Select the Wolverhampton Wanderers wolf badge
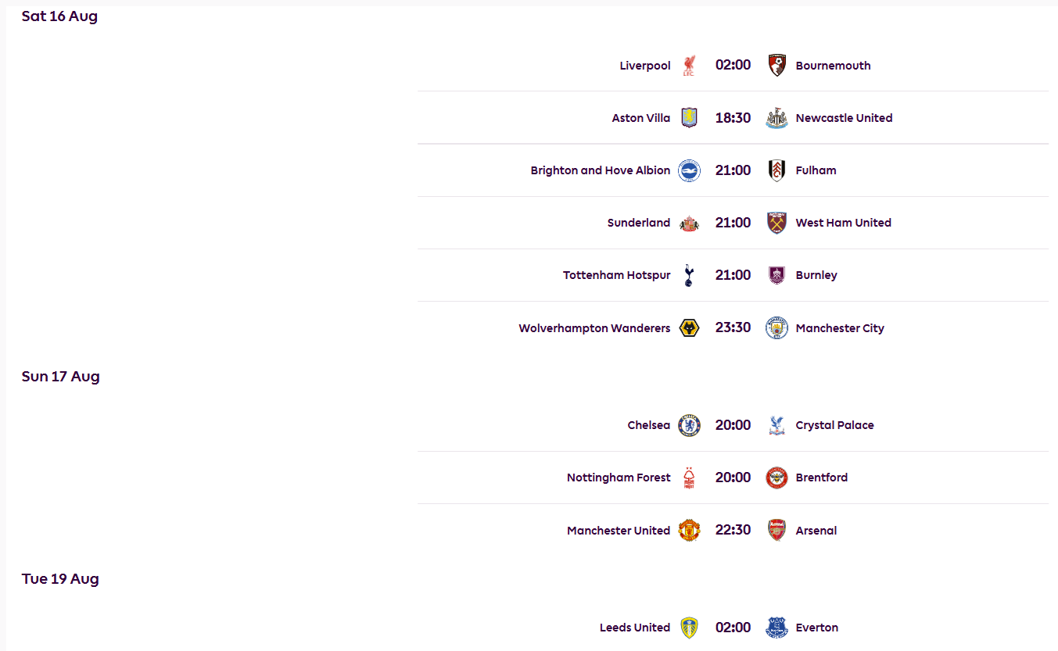The height and width of the screenshot is (651, 1058). (689, 328)
